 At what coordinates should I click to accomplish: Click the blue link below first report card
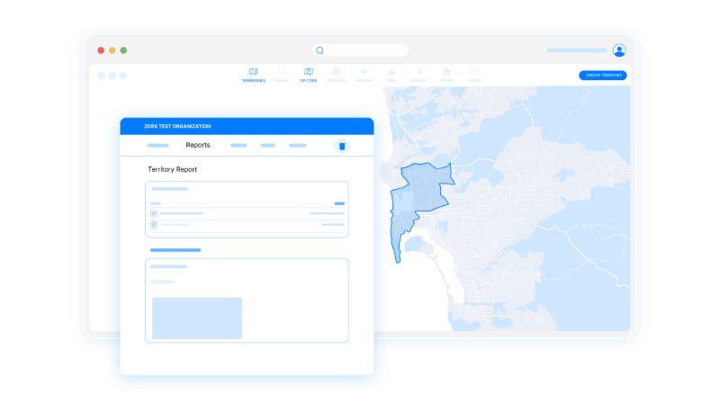(x=175, y=250)
